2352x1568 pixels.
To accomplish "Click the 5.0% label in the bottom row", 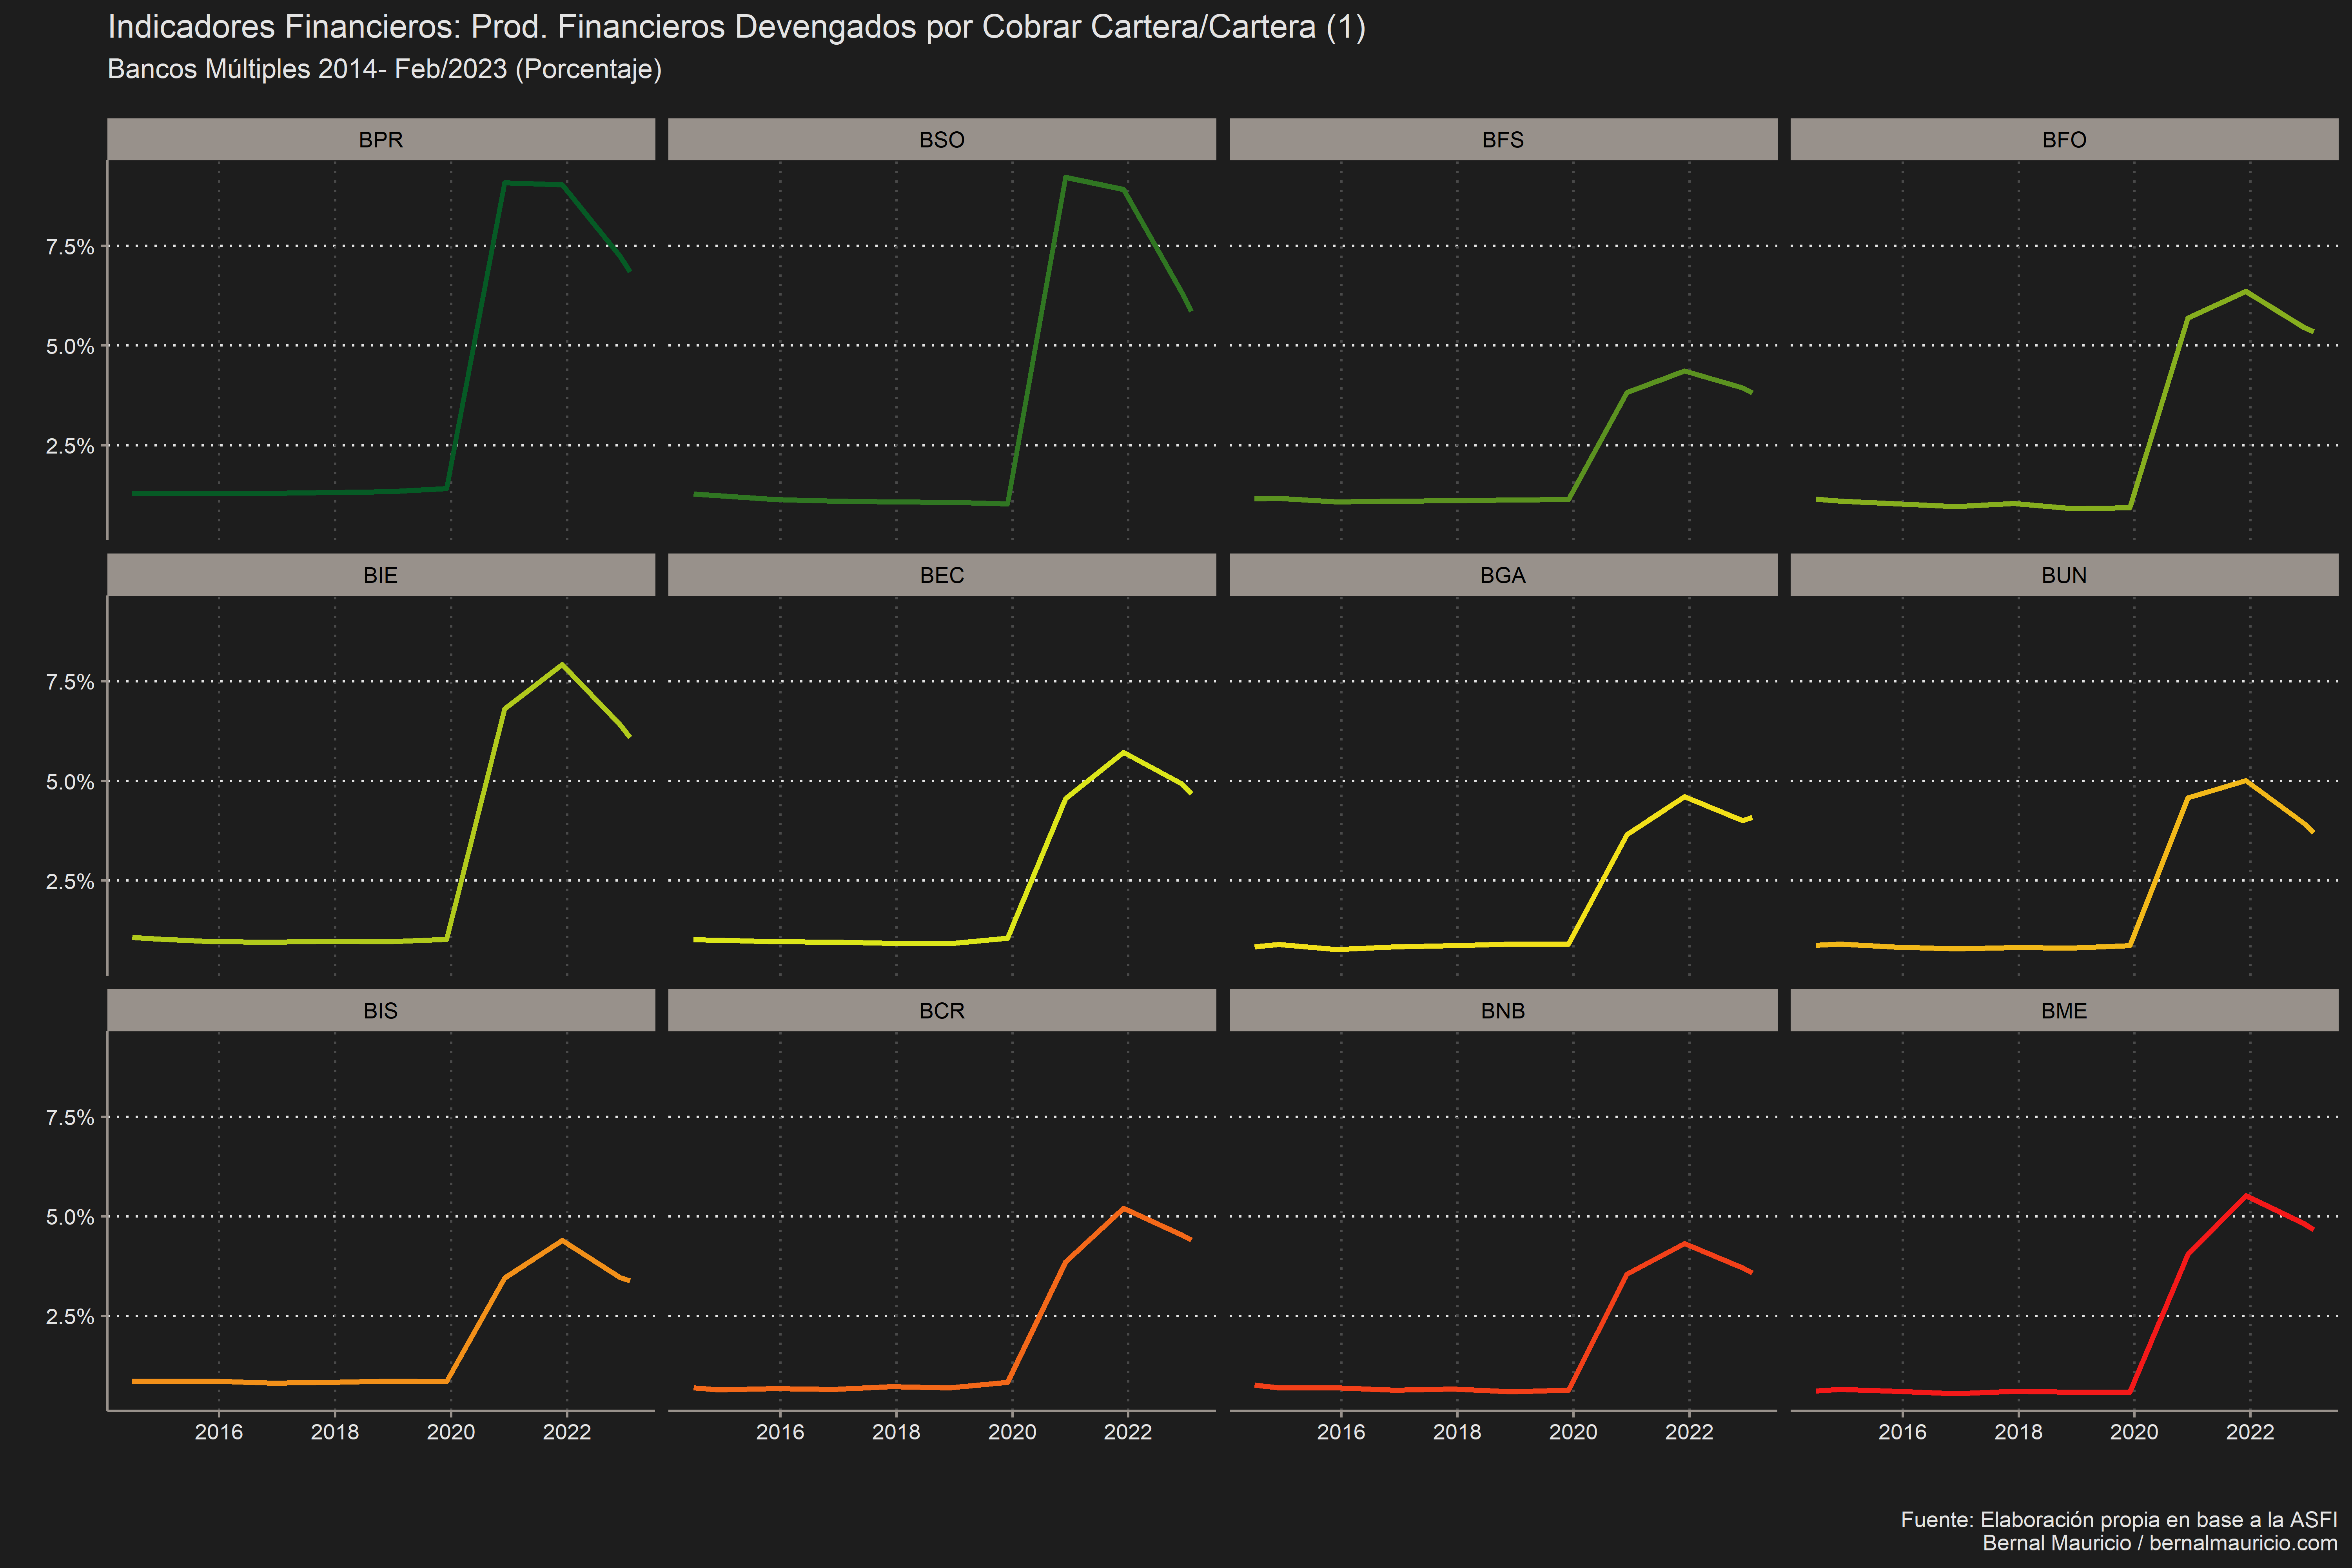I will (70, 1217).
